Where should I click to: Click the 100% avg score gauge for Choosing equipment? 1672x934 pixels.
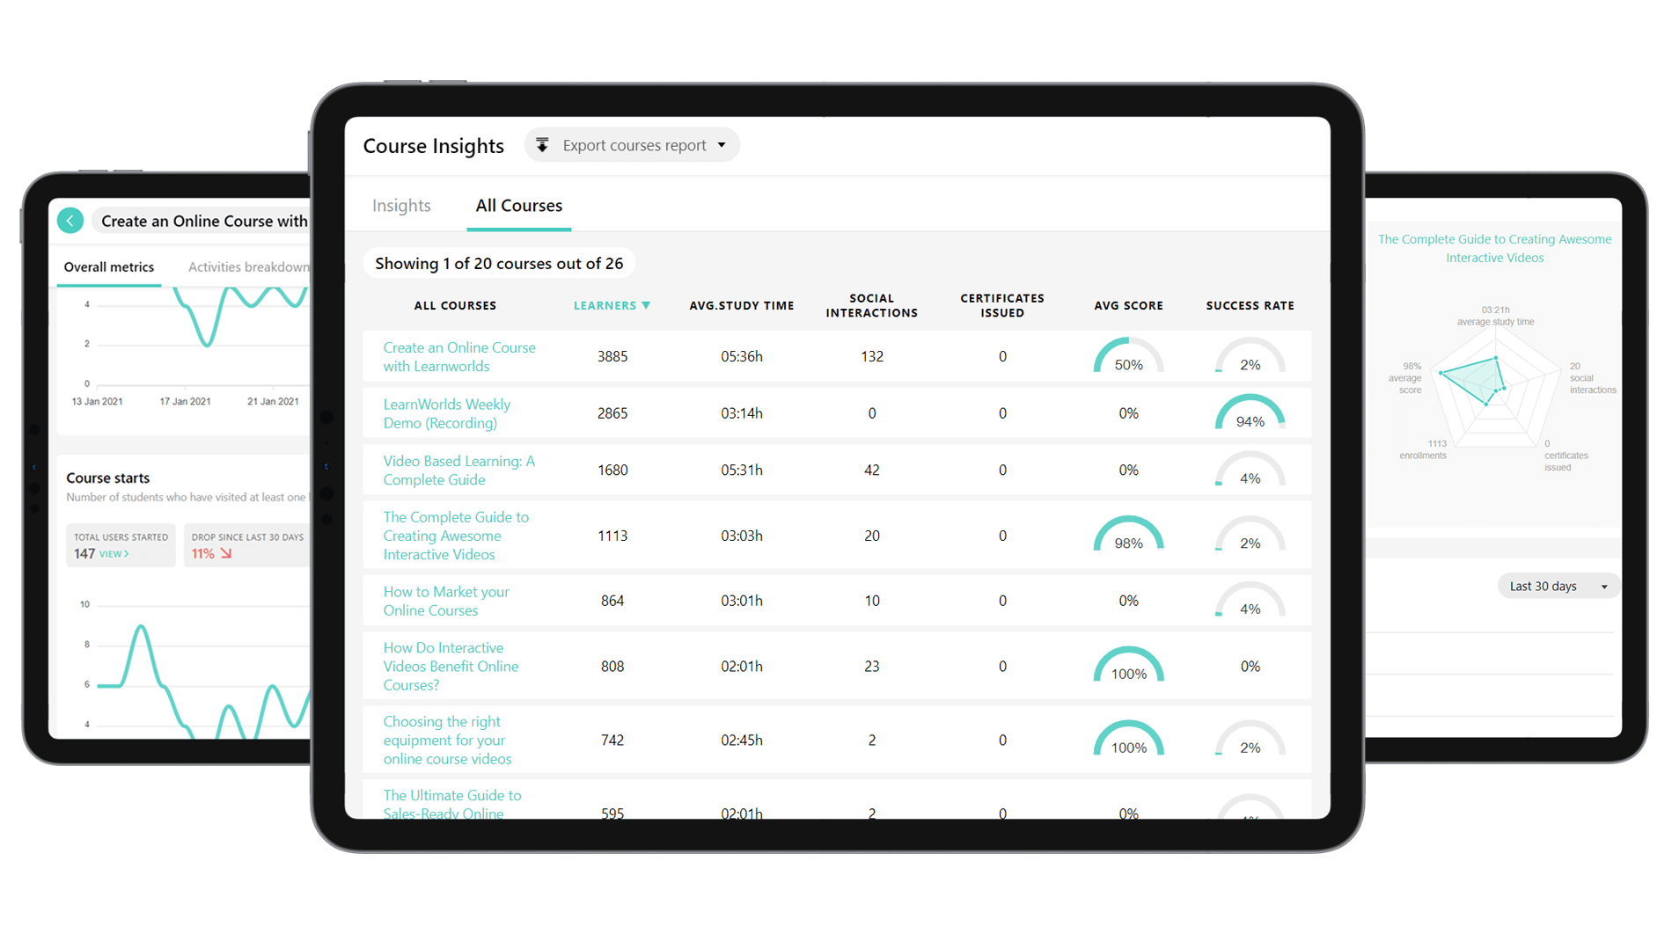pyautogui.click(x=1128, y=740)
